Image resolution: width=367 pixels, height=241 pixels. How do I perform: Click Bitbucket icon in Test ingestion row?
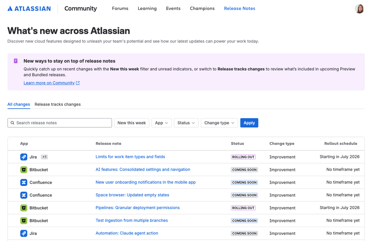pos(24,221)
